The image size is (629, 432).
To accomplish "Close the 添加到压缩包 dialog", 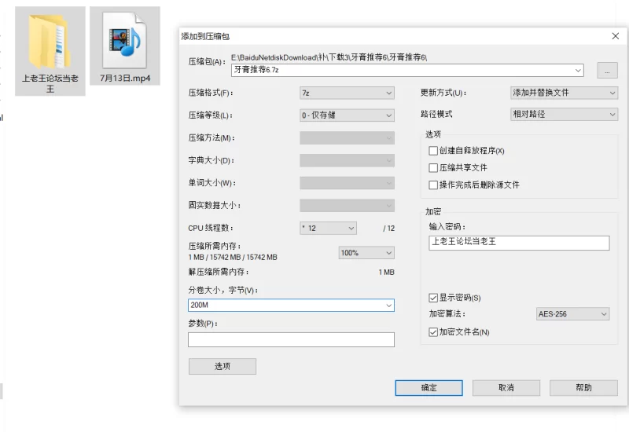I will (x=616, y=36).
